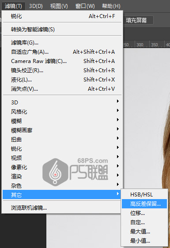Screen dimensions: 170x248
Task: Select 消失点(V)... filter
Action: click(63, 89)
